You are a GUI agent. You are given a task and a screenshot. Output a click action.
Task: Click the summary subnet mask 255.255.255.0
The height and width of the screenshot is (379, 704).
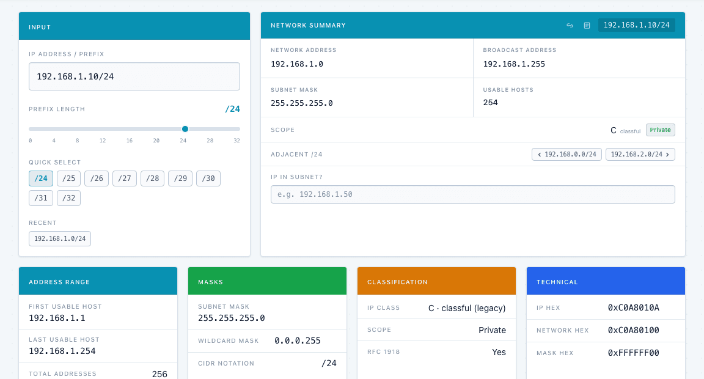[x=302, y=103]
